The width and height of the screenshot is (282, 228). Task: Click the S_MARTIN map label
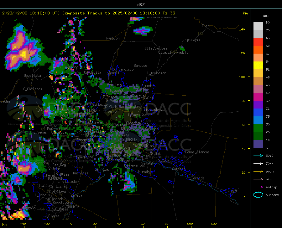coord(130,140)
